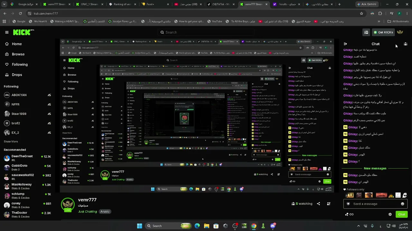Open the Windows Start menu

[139, 226]
